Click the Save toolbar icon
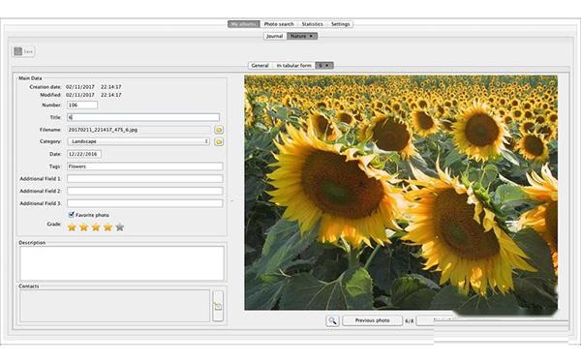 (x=23, y=51)
